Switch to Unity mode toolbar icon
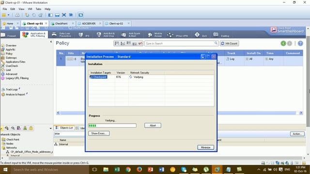 [71, 15]
